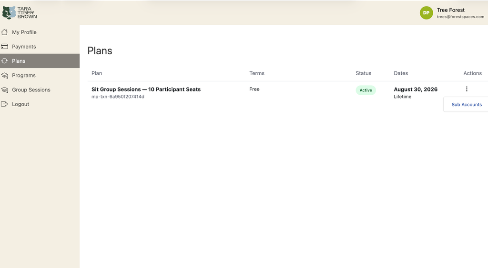488x268 pixels.
Task: Click the Dates column header
Action: 401,73
